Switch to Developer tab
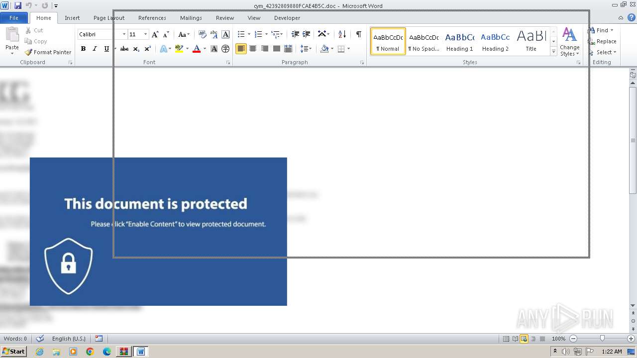This screenshot has height=358, width=637. (x=287, y=17)
